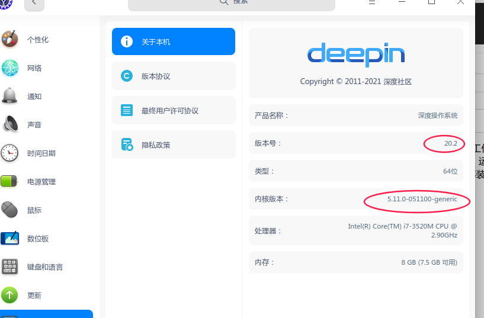Maximize the settings window
The image size is (484, 318).
click(x=431, y=2)
